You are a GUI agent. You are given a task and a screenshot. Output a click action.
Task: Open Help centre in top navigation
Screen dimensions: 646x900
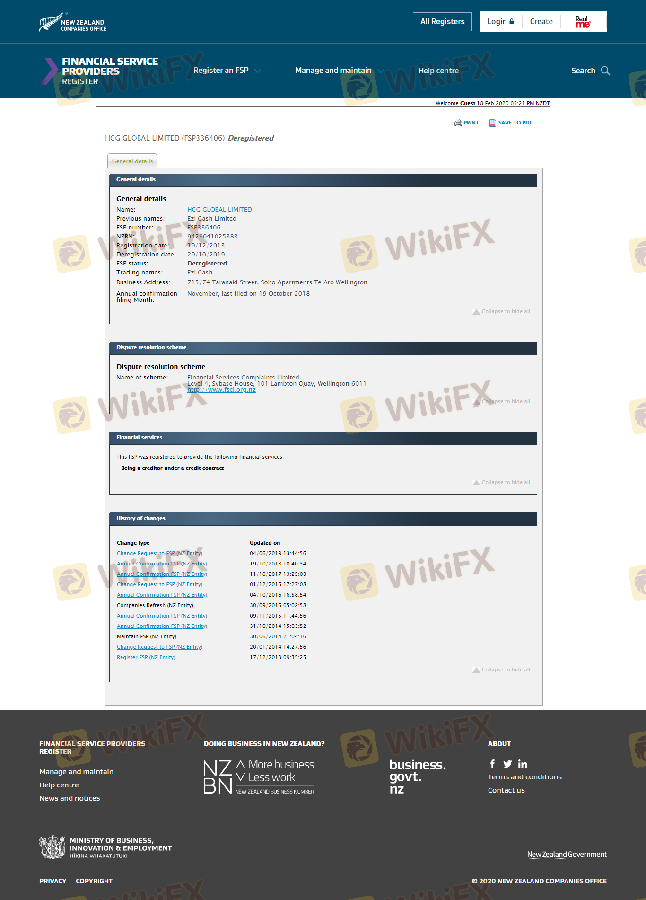point(438,71)
